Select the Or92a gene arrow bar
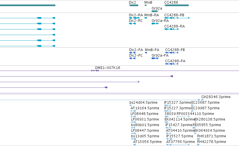239x146 pixels. pos(155,11)
